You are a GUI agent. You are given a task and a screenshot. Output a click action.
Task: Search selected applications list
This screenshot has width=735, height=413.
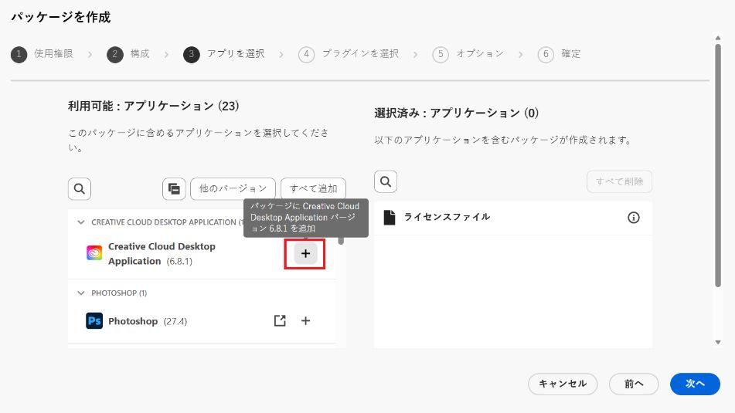point(386,181)
